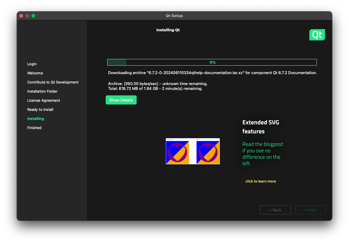Screen dimensions: 349x243
Task: Minimize the Qt Setup window
Action: (x=27, y=16)
